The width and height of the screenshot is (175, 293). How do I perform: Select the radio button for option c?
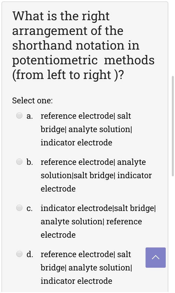pyautogui.click(x=19, y=208)
